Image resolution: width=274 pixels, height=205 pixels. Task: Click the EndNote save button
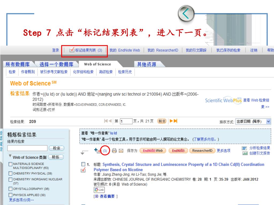(178, 151)
